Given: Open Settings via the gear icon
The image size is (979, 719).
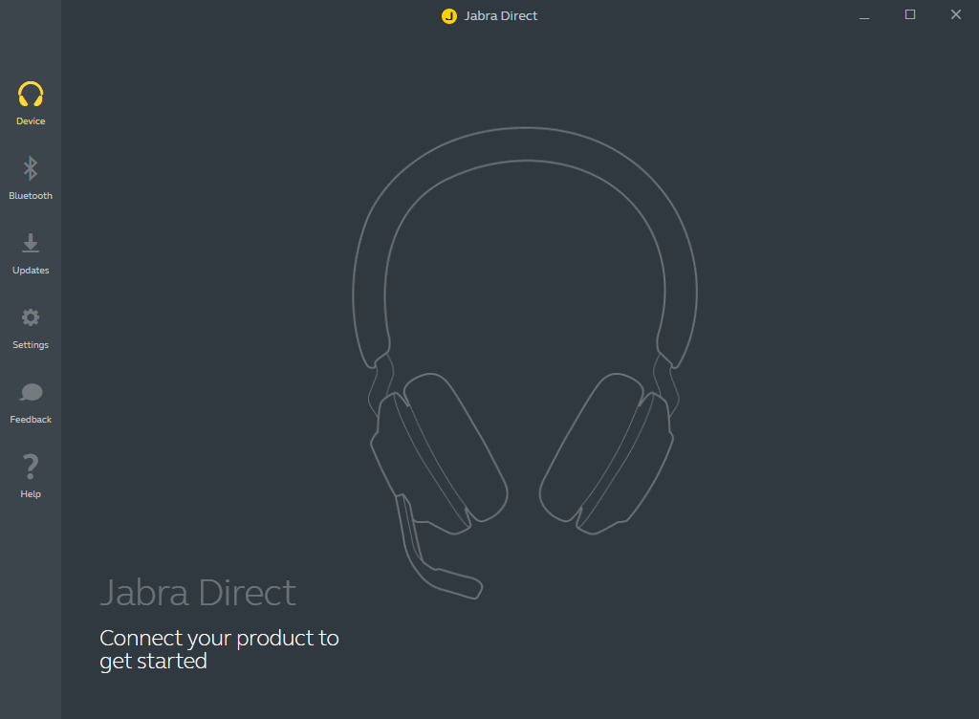Looking at the screenshot, I should (31, 317).
